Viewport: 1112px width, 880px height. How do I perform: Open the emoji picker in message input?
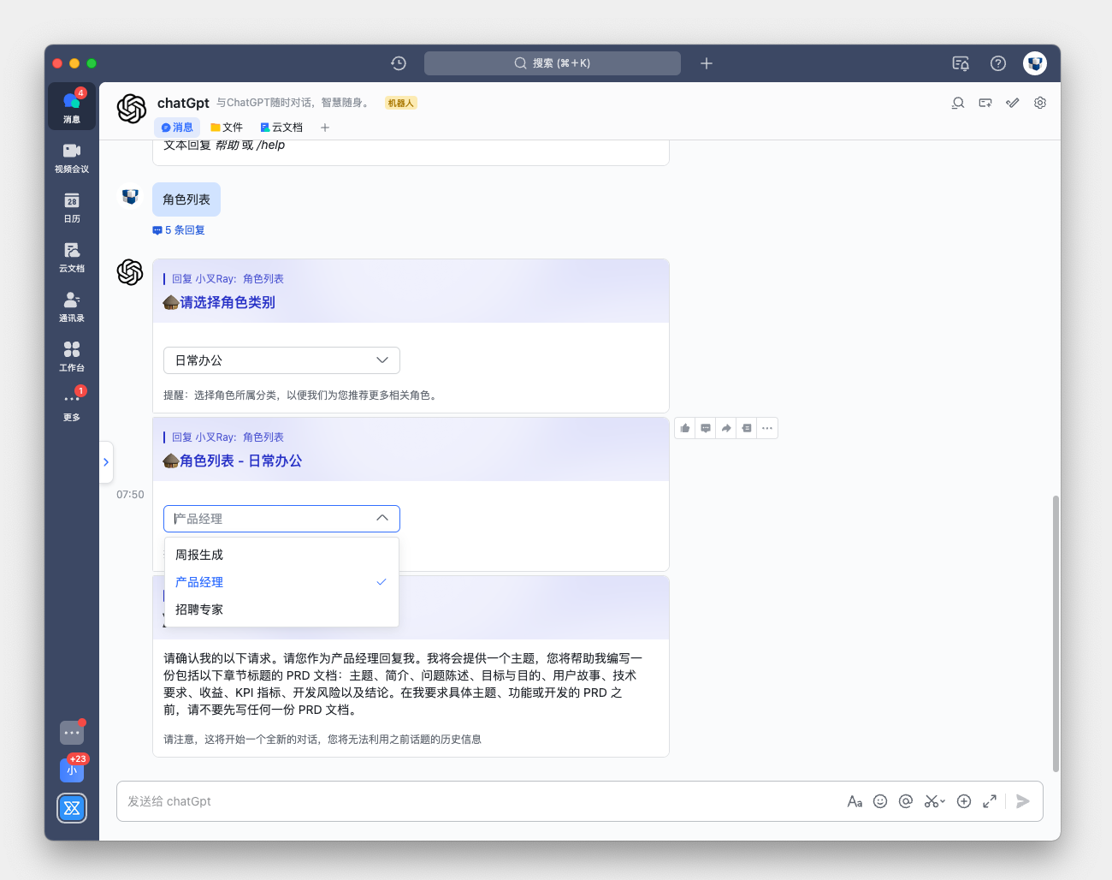[x=880, y=801]
